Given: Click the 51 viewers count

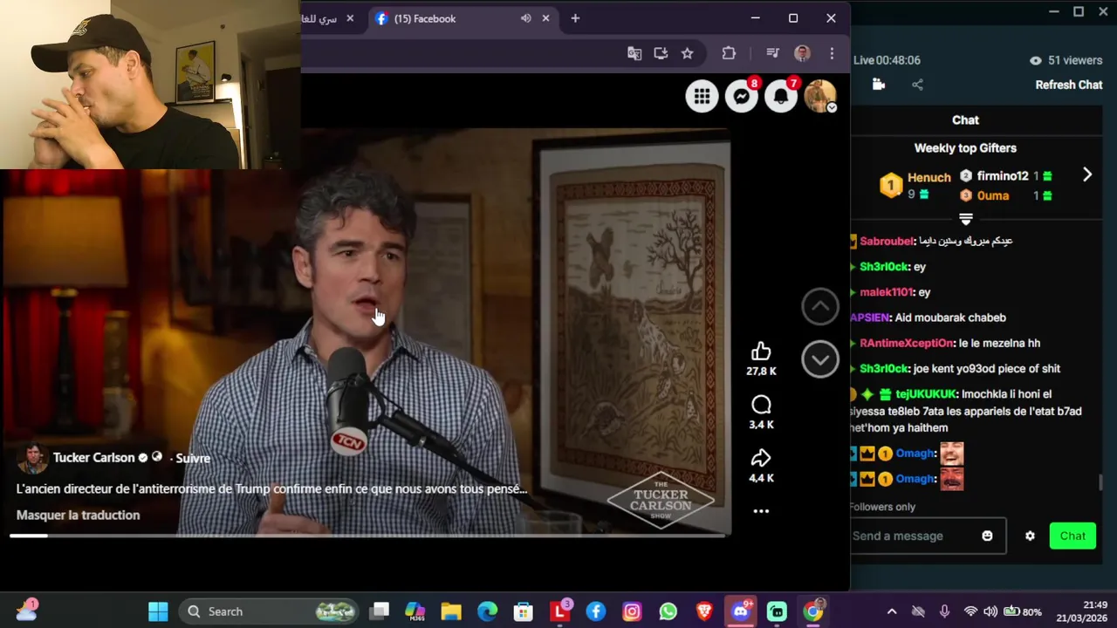Looking at the screenshot, I should pyautogui.click(x=1066, y=60).
